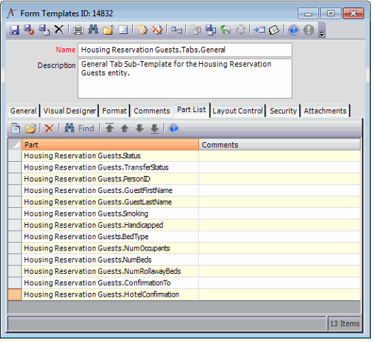Viewport: 375px width, 342px height.
Task: Click the note pad tag icon
Action: (274, 30)
